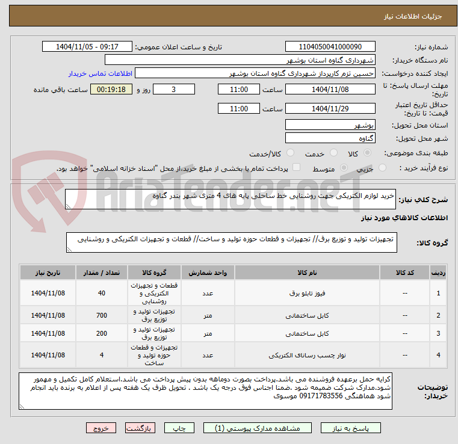This screenshot has height=444, width=458.
Task: Click the شرح کلی نیاز text area
Action: [230, 199]
